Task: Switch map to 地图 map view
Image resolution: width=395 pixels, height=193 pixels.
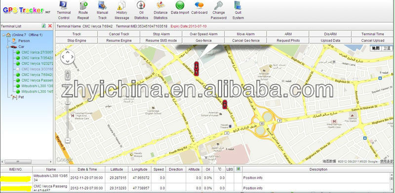Action: pyautogui.click(x=376, y=49)
